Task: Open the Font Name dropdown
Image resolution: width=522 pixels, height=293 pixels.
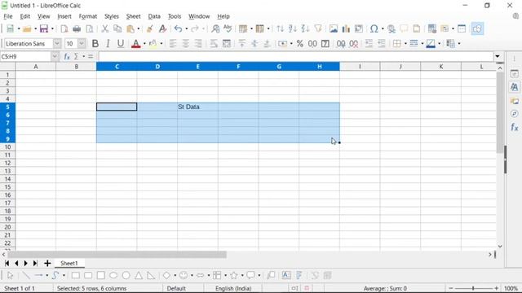Action: (57, 43)
